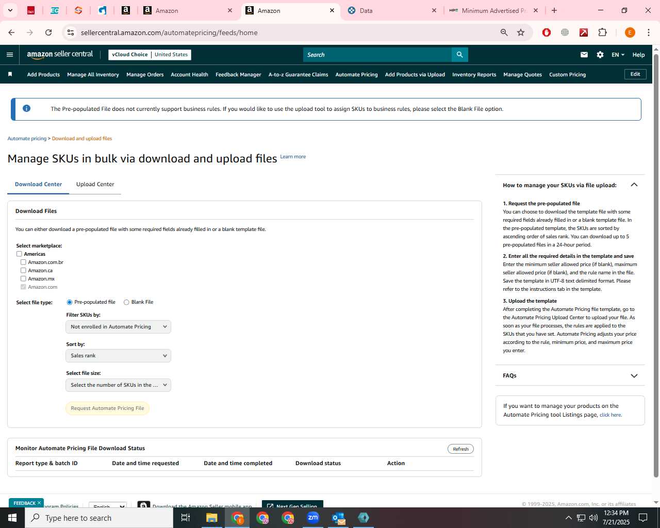The width and height of the screenshot is (660, 528).
Task: Select the Blank File radio button
Action: tap(126, 302)
